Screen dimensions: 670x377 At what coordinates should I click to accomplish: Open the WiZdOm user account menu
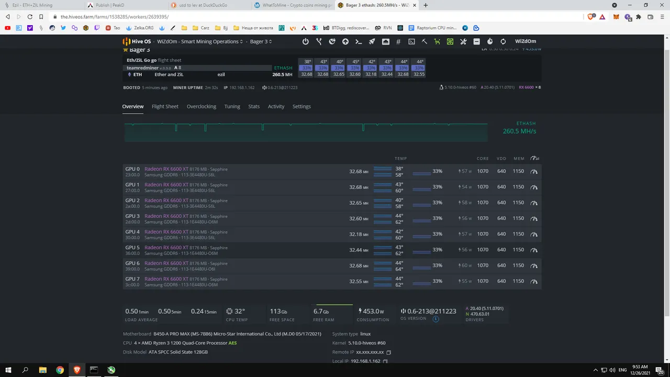526,41
